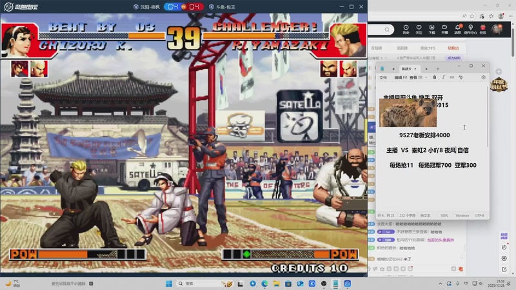Open the 创作中心 creator center icon
This screenshot has width=516, height=290.
click(x=471, y=29)
